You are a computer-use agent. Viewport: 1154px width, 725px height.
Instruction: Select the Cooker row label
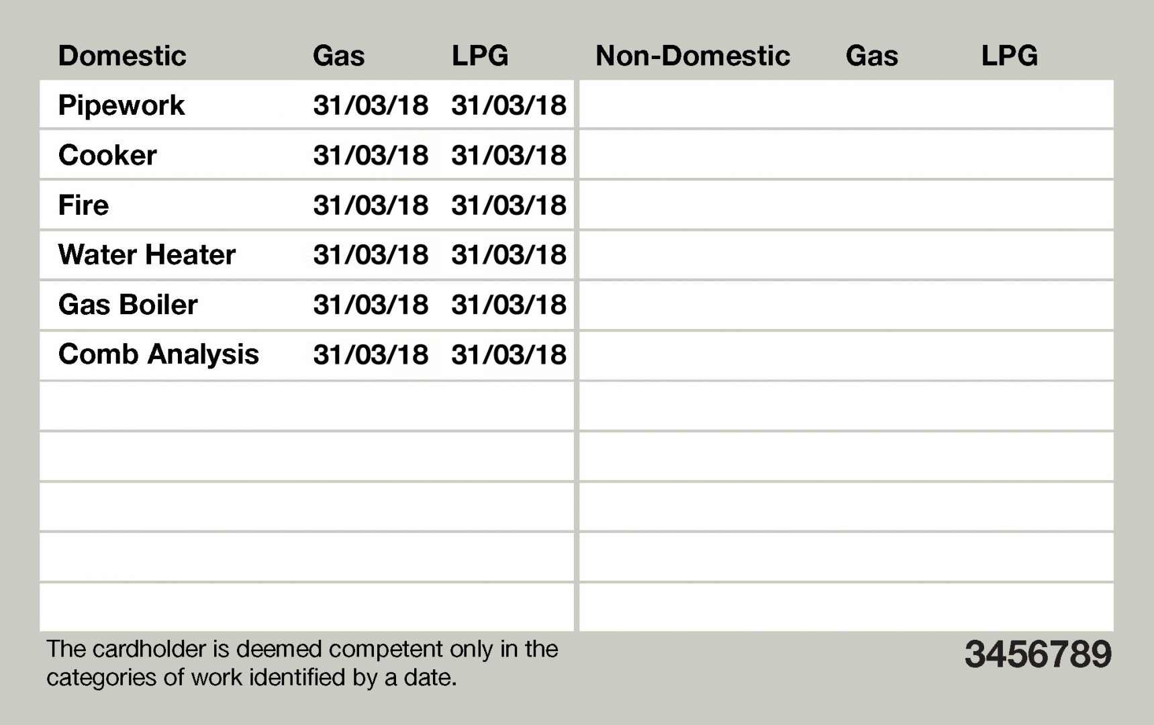point(107,155)
